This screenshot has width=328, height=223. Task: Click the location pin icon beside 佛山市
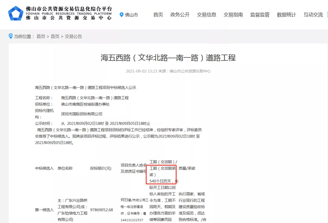[x=122, y=15]
